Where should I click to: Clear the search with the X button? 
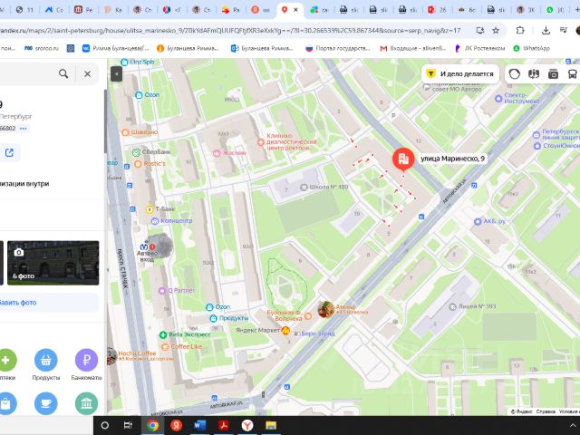(87, 74)
